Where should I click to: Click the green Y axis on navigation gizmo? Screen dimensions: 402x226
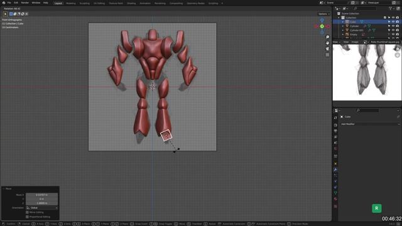pos(322,26)
